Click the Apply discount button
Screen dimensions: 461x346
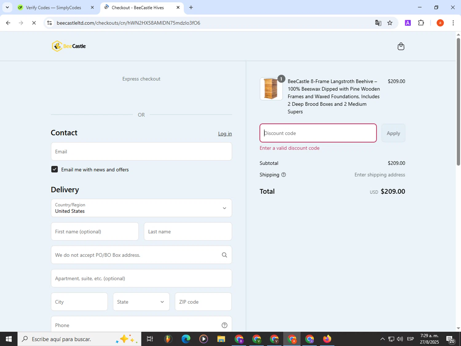[x=393, y=133]
